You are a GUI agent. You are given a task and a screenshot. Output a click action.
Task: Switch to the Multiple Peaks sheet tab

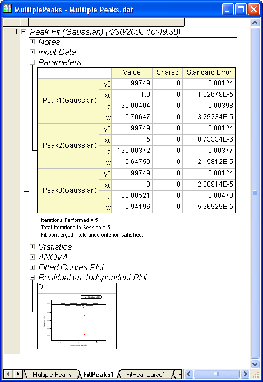click(52, 374)
